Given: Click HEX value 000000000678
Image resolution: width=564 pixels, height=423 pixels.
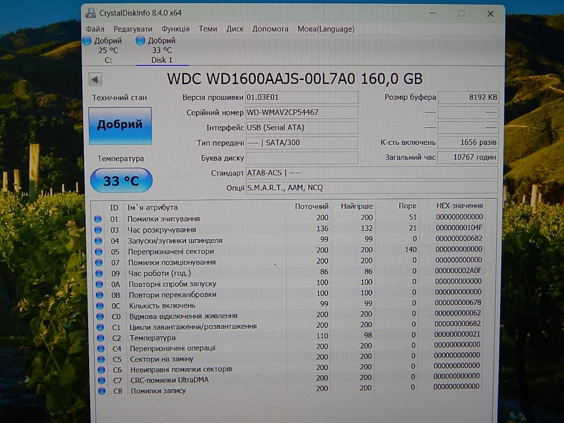Looking at the screenshot, I should [x=458, y=302].
